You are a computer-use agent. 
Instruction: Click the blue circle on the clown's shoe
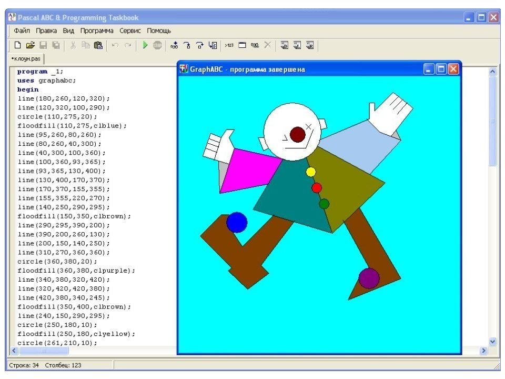pyautogui.click(x=237, y=222)
